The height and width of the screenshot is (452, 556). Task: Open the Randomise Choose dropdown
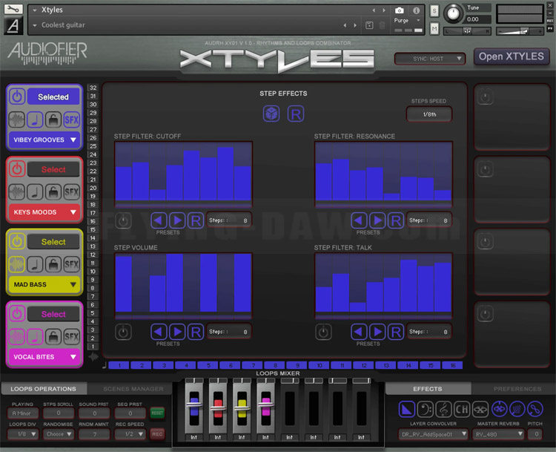pos(59,434)
